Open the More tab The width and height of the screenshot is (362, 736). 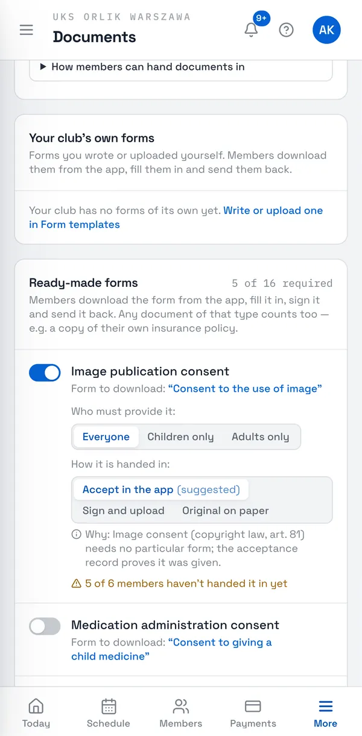pos(326,712)
